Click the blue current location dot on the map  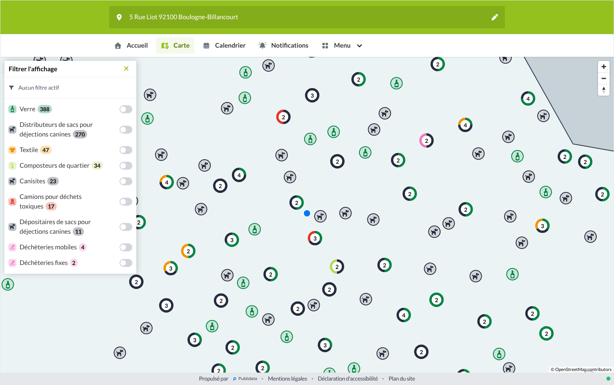[307, 213]
